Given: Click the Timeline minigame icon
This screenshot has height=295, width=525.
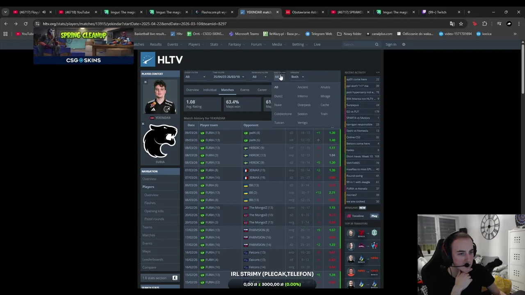Looking at the screenshot, I should (x=349, y=216).
